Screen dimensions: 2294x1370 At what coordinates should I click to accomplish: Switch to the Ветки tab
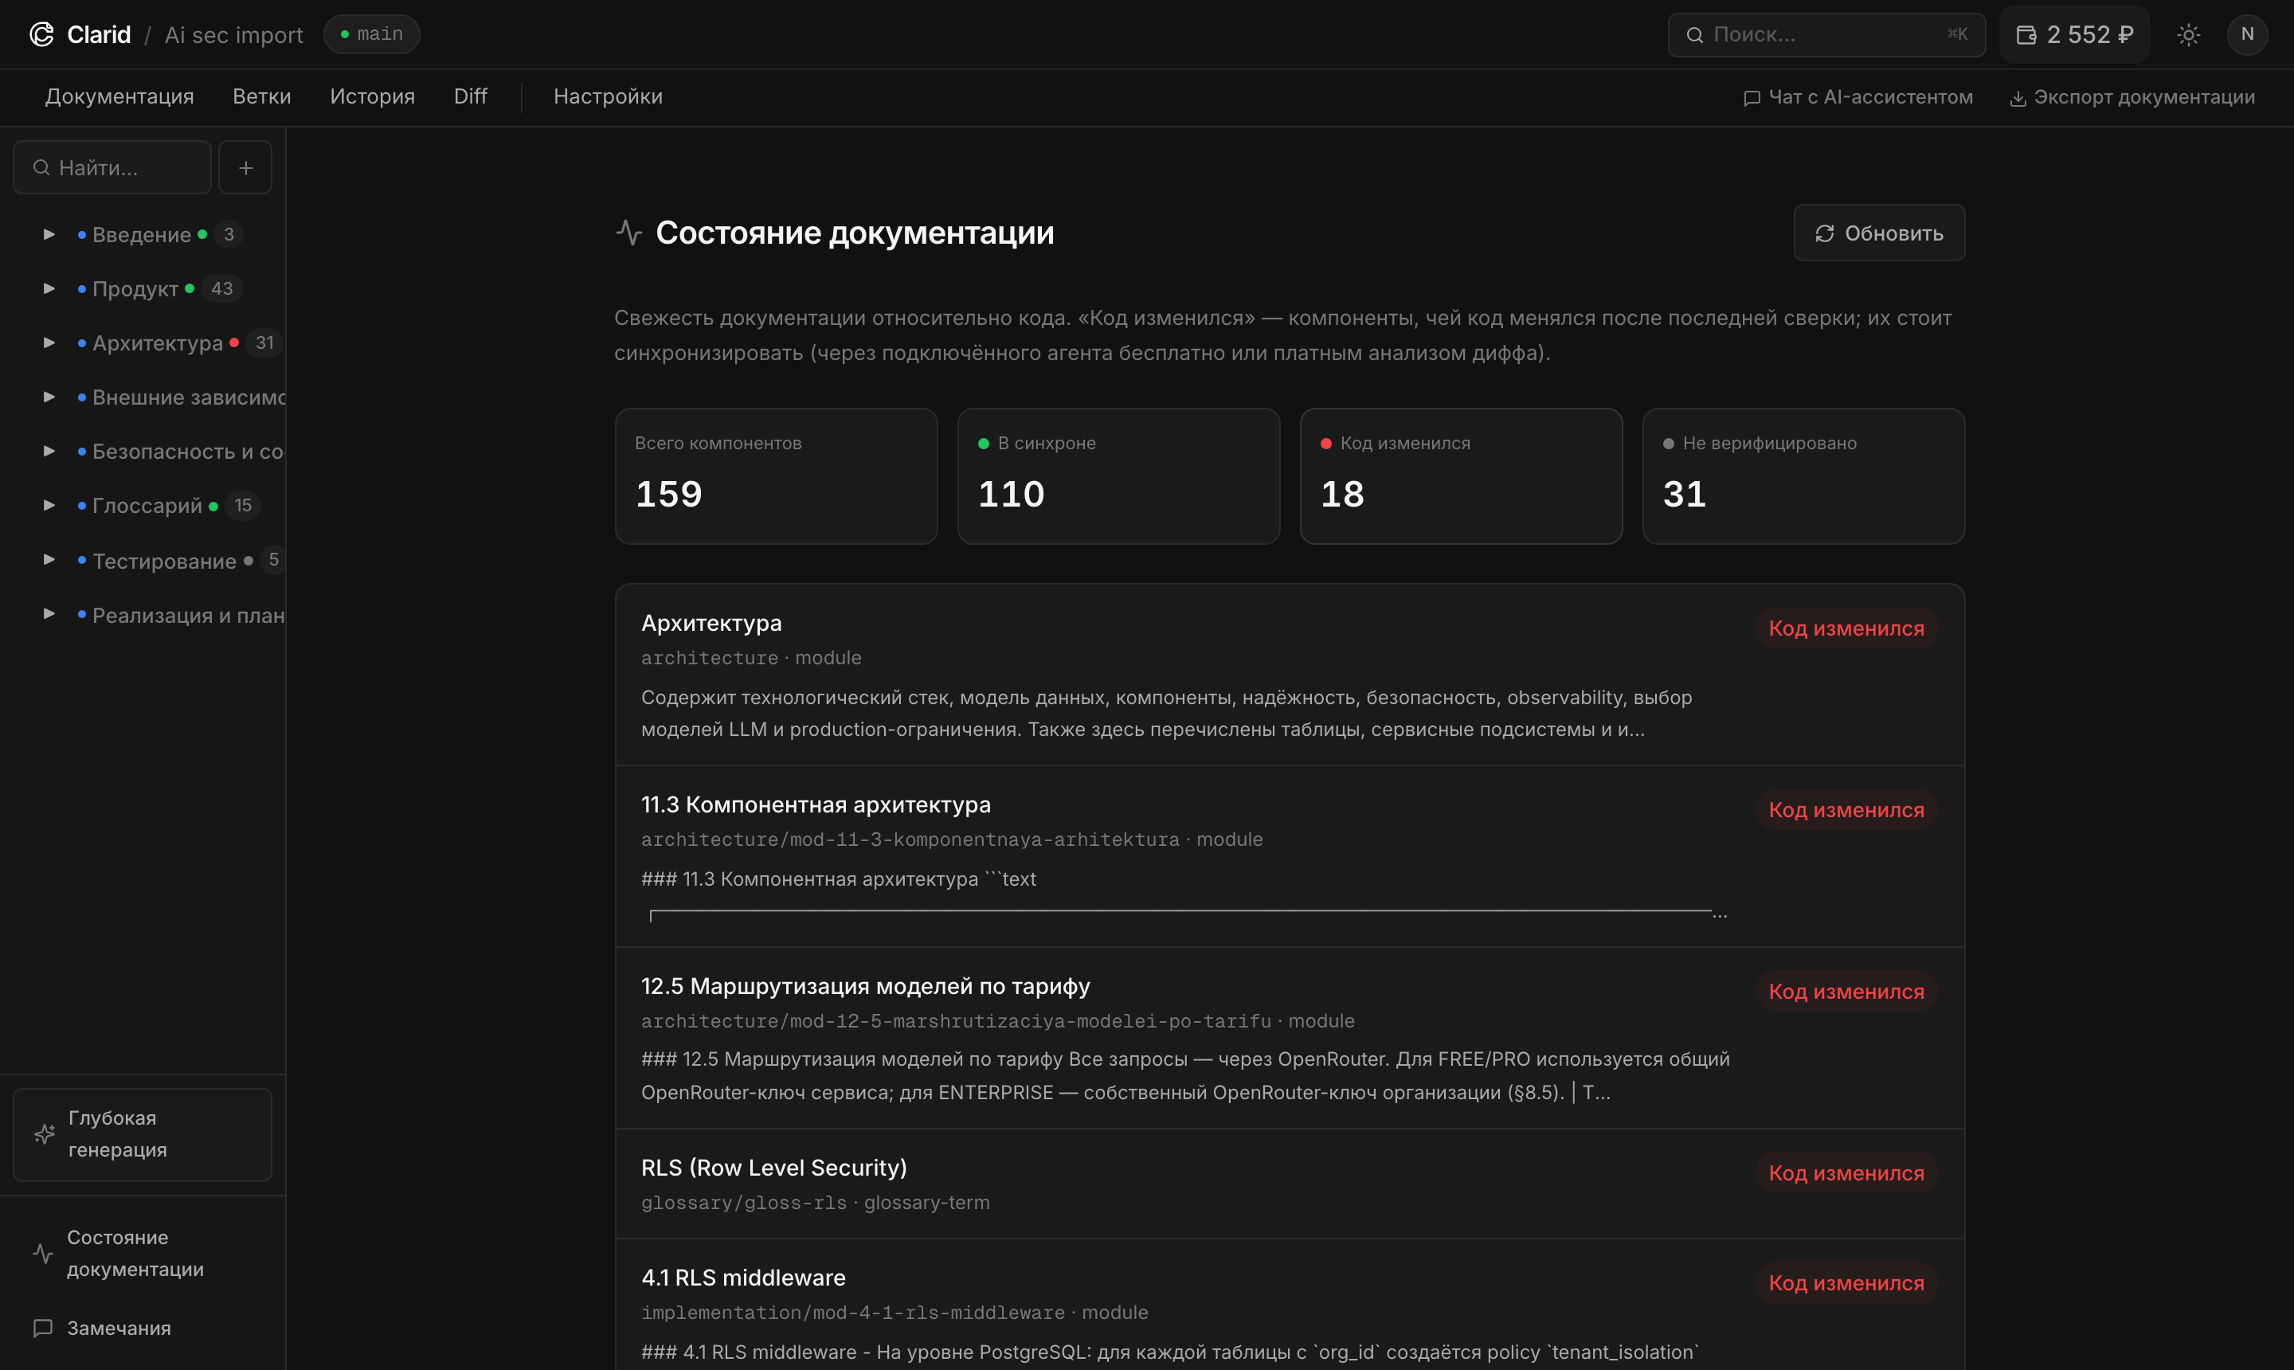261,97
